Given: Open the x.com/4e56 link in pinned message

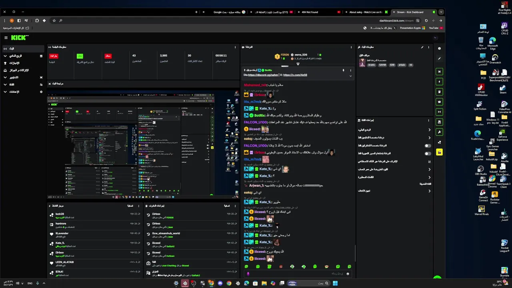Looking at the screenshot, I should click(295, 75).
